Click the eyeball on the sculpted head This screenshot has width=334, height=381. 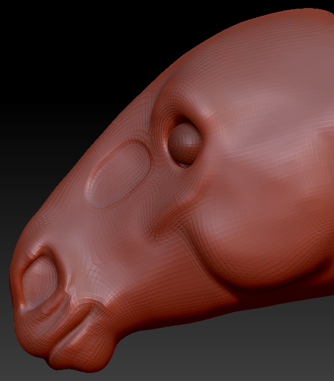(x=184, y=143)
